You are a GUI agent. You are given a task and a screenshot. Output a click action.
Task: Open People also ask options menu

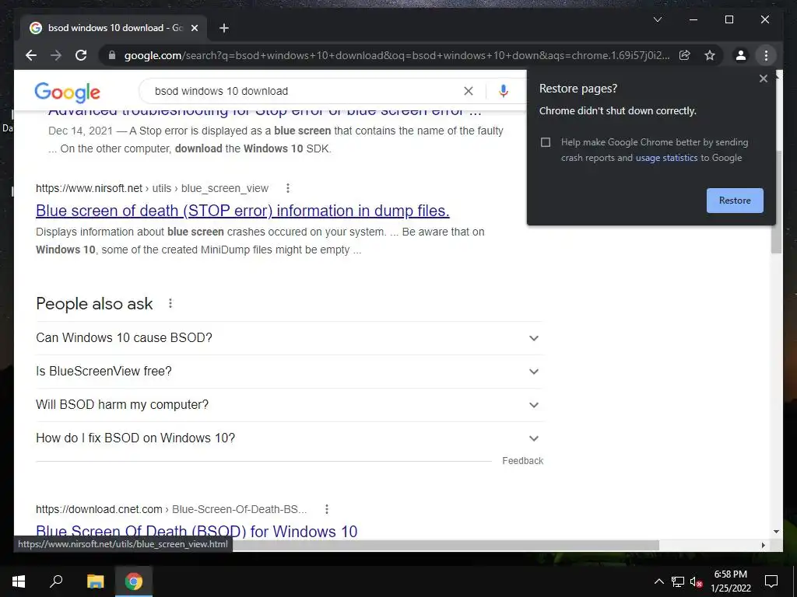coord(170,304)
